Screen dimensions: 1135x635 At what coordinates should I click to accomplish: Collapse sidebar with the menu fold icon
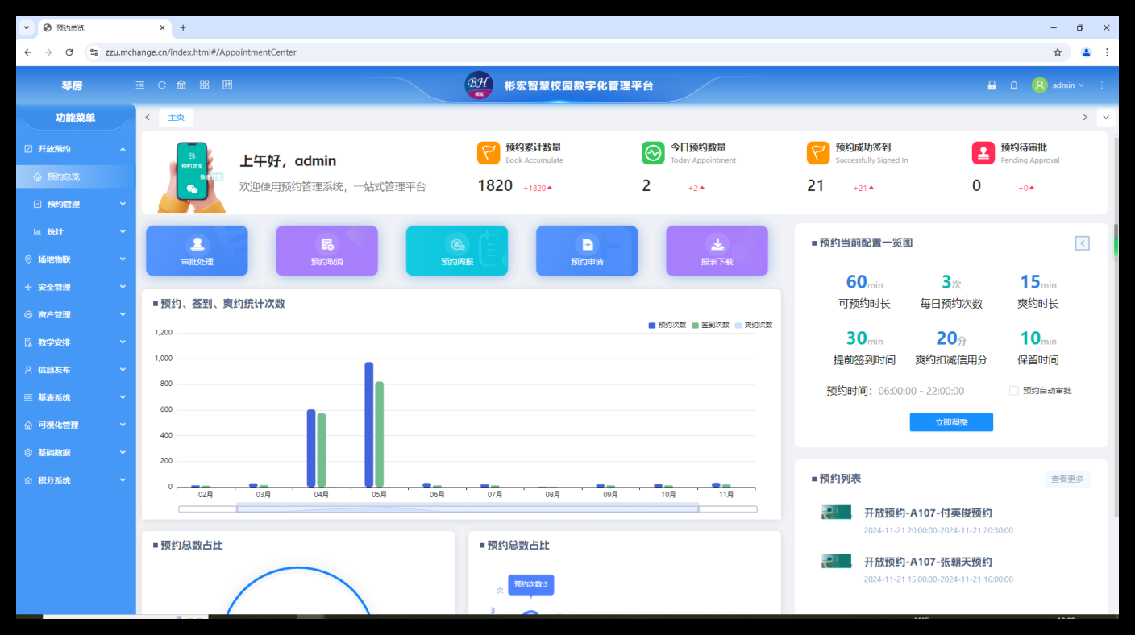pos(140,85)
